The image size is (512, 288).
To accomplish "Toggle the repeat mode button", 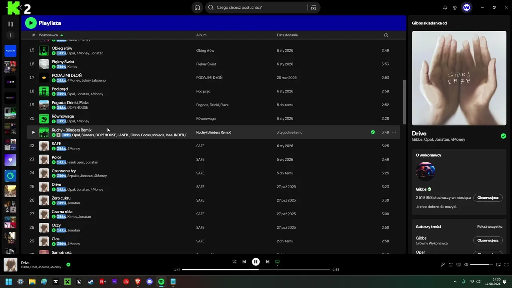I will click(x=277, y=262).
